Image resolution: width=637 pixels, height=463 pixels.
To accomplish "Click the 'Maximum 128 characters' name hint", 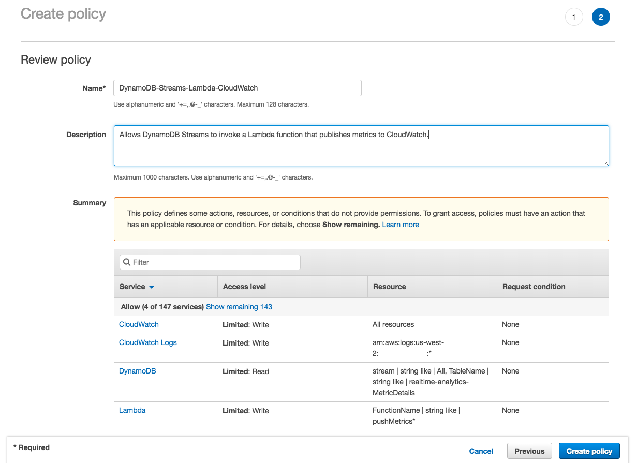I will pyautogui.click(x=211, y=104).
